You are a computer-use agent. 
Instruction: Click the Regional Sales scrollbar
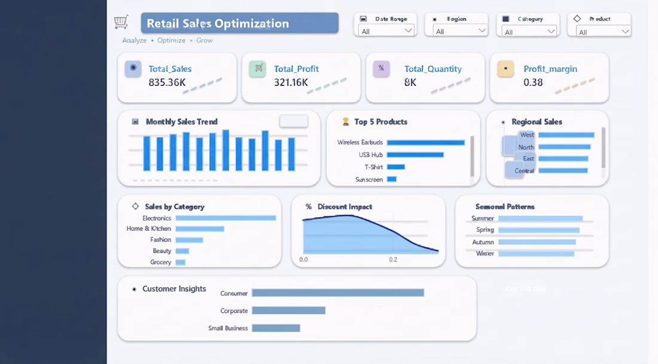point(604,148)
